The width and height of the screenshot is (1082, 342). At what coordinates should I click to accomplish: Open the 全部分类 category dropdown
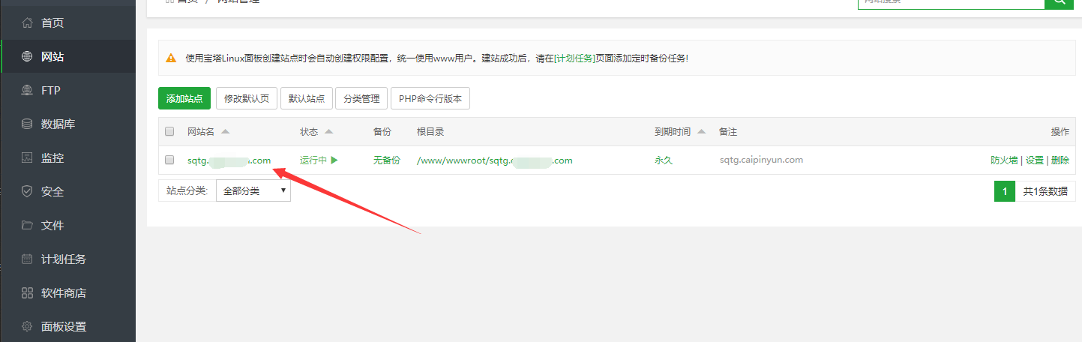253,191
